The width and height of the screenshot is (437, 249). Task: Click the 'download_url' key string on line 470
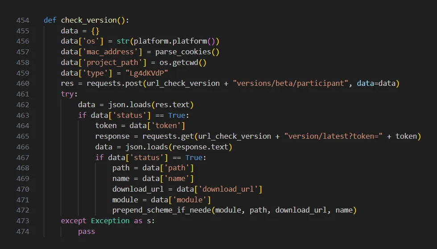tap(228, 189)
